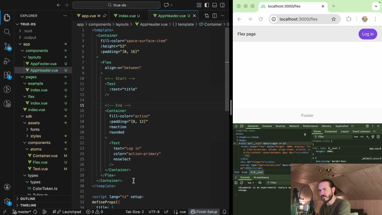The image size is (382, 215).
Task: Collapse the pages folder in explorer
Action: point(22,77)
